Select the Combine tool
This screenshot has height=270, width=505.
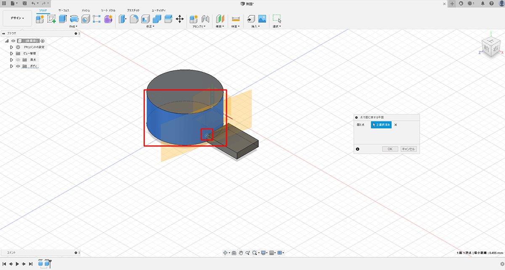click(157, 18)
